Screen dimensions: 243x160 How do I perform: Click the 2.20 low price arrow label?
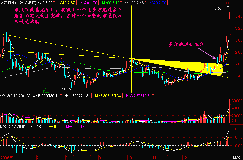coord(64,89)
